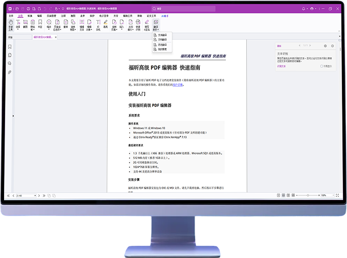Click the search box in title bar
Screen dimensions: 347x258
(183, 9)
